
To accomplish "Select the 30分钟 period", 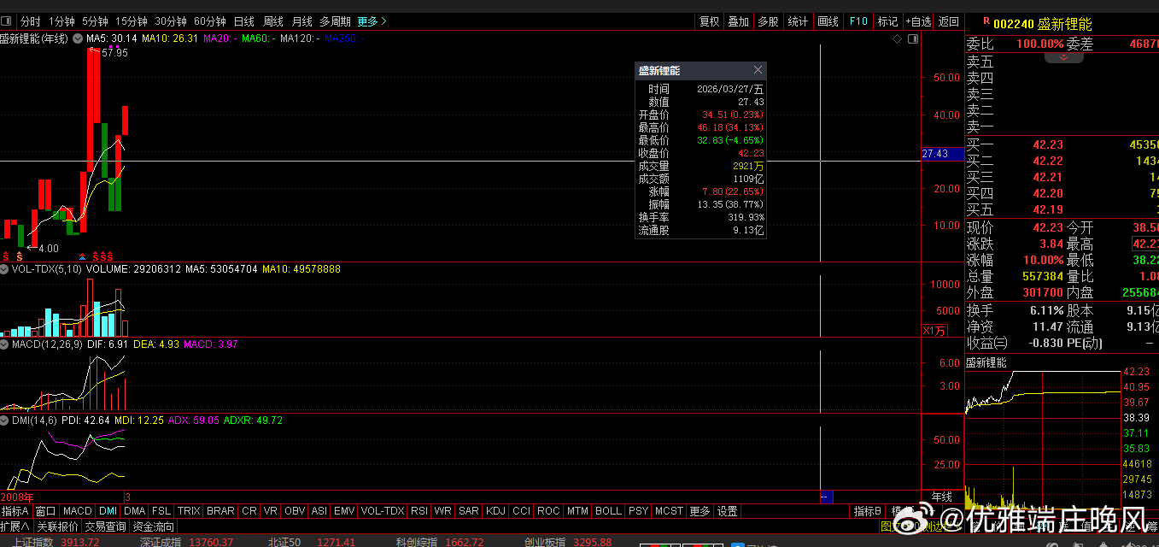I will pyautogui.click(x=170, y=21).
